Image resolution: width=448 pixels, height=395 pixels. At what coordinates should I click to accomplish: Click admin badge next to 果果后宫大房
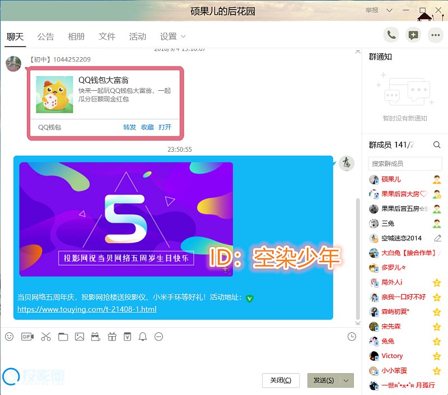(x=437, y=194)
